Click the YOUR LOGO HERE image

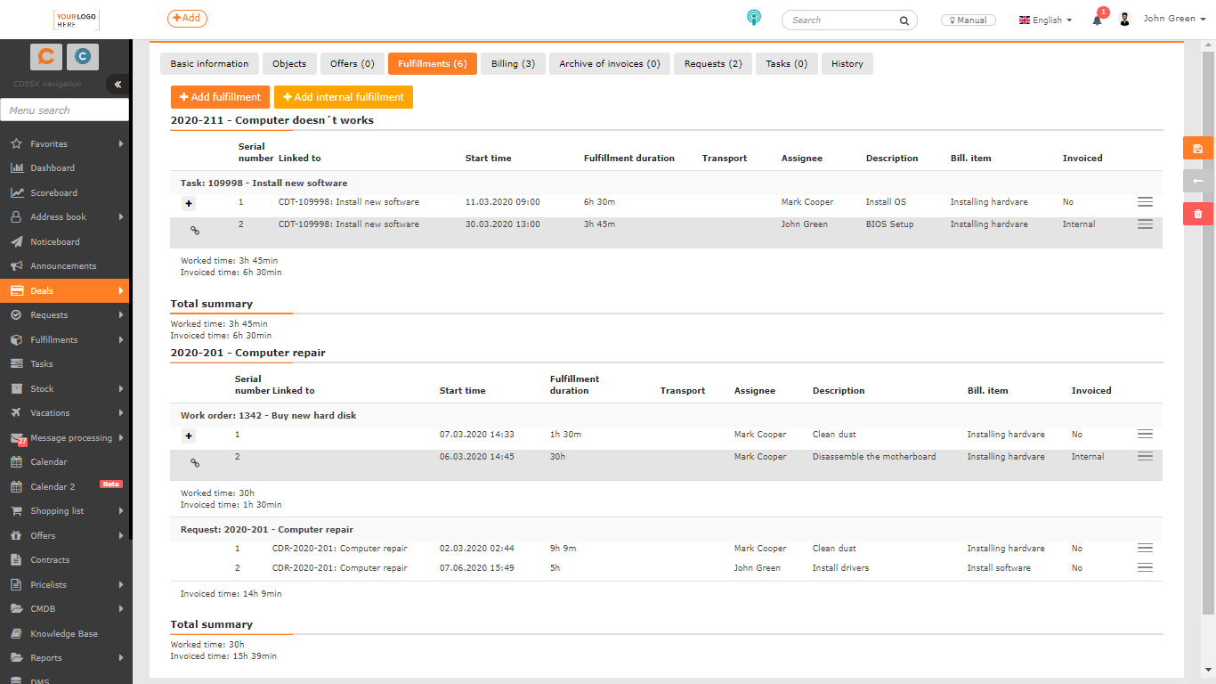76,20
